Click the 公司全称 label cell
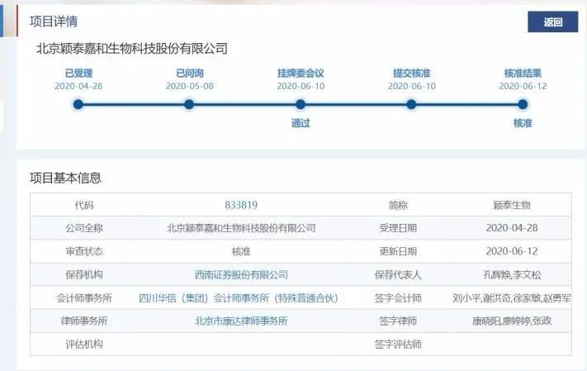 84,228
